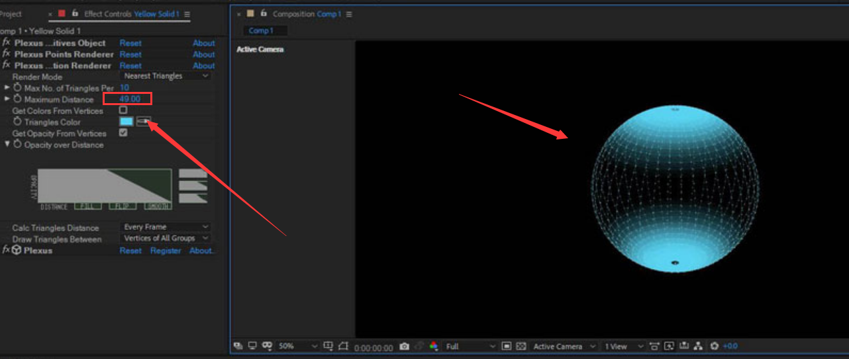Open Composition panel menu
849x359 pixels.
[x=349, y=14]
